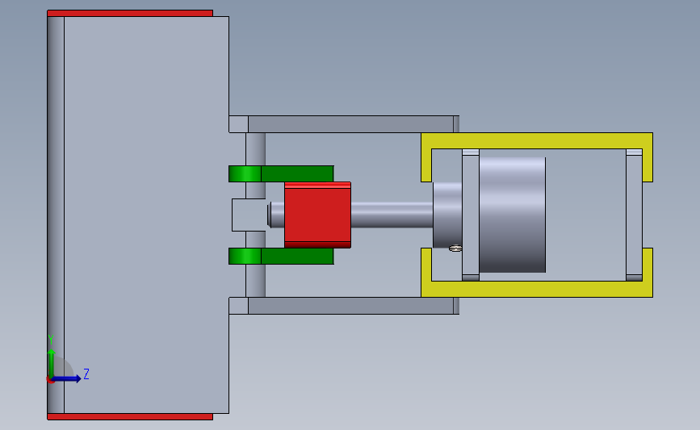Image resolution: width=700 pixels, height=430 pixels.
Task: Select the dark cylindrical motor body
Action: tap(513, 215)
